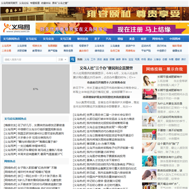Click 义乌网官网首页 in top bar
The width and height of the screenshot is (189, 189).
click(x=9, y=3)
